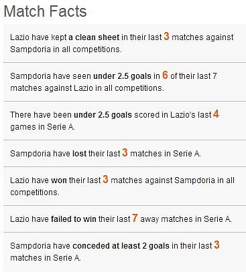The width and height of the screenshot is (246, 272).
Task: Click the orange number 6
Action: coord(165,75)
